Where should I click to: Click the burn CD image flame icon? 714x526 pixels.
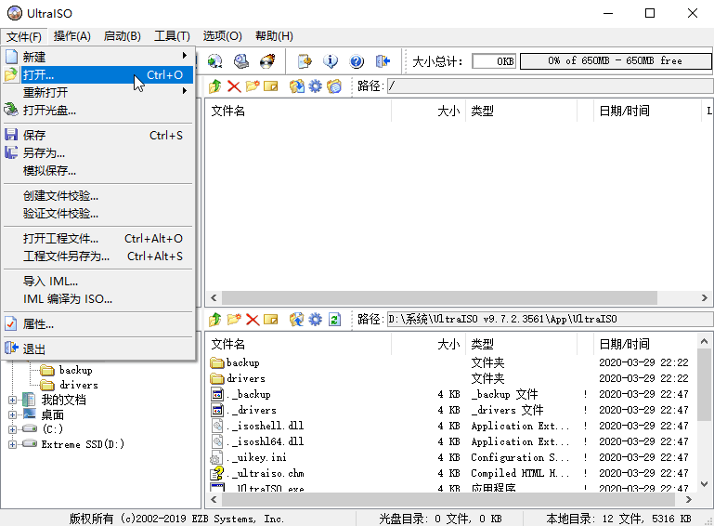267,61
